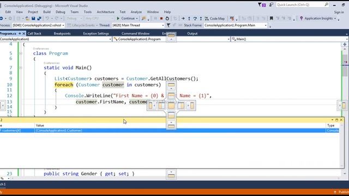Click Sign in link
The image size is (349, 196).
click(339, 12)
